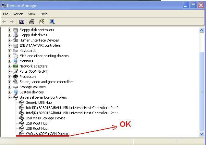The width and height of the screenshot is (206, 145).
Task: Expand the Storage volumes node
Action: [9, 87]
